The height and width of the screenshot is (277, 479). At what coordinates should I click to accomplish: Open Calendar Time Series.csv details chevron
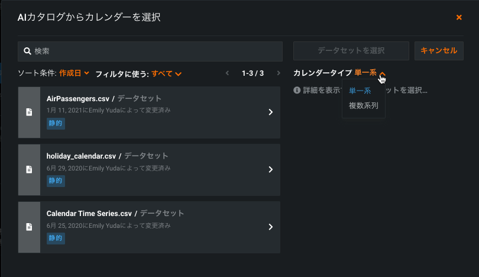[270, 227]
